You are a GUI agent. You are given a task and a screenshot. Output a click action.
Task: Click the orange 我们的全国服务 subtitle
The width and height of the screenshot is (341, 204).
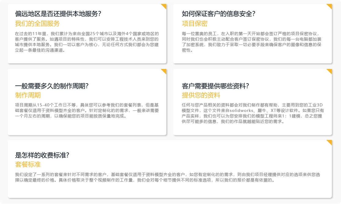click(x=37, y=23)
